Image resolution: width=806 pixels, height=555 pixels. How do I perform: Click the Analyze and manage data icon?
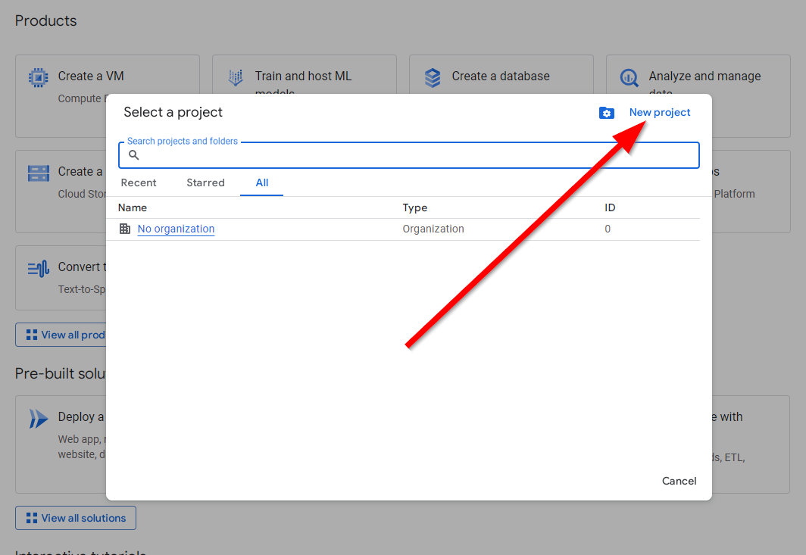click(x=629, y=77)
